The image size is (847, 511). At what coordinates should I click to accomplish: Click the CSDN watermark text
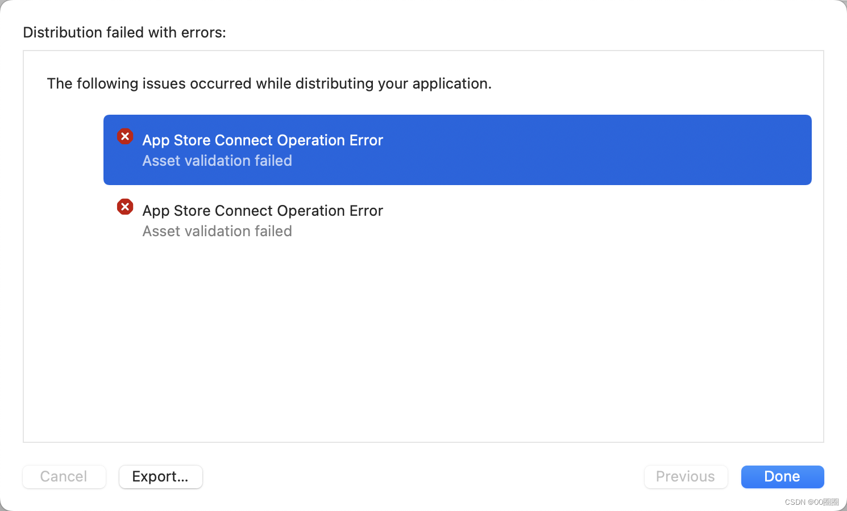pos(812,502)
